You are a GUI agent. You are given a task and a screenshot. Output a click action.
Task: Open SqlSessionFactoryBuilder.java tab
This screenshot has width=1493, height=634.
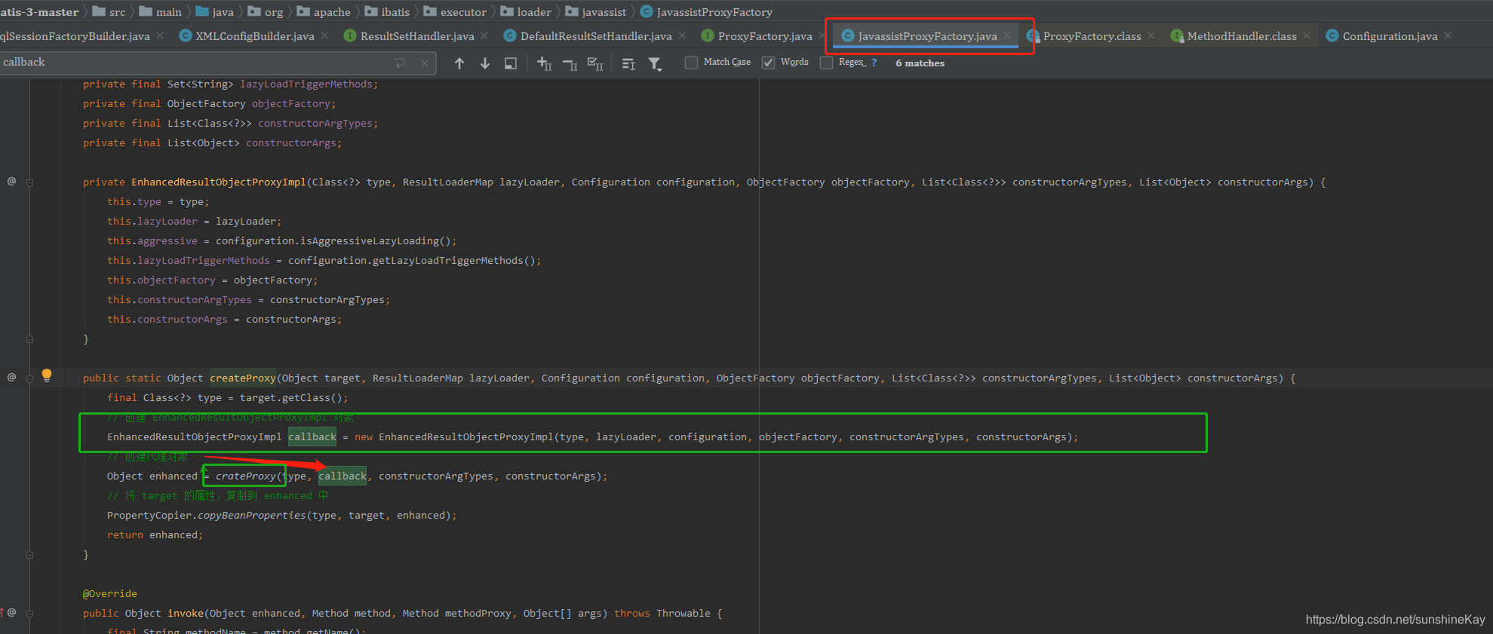[75, 36]
